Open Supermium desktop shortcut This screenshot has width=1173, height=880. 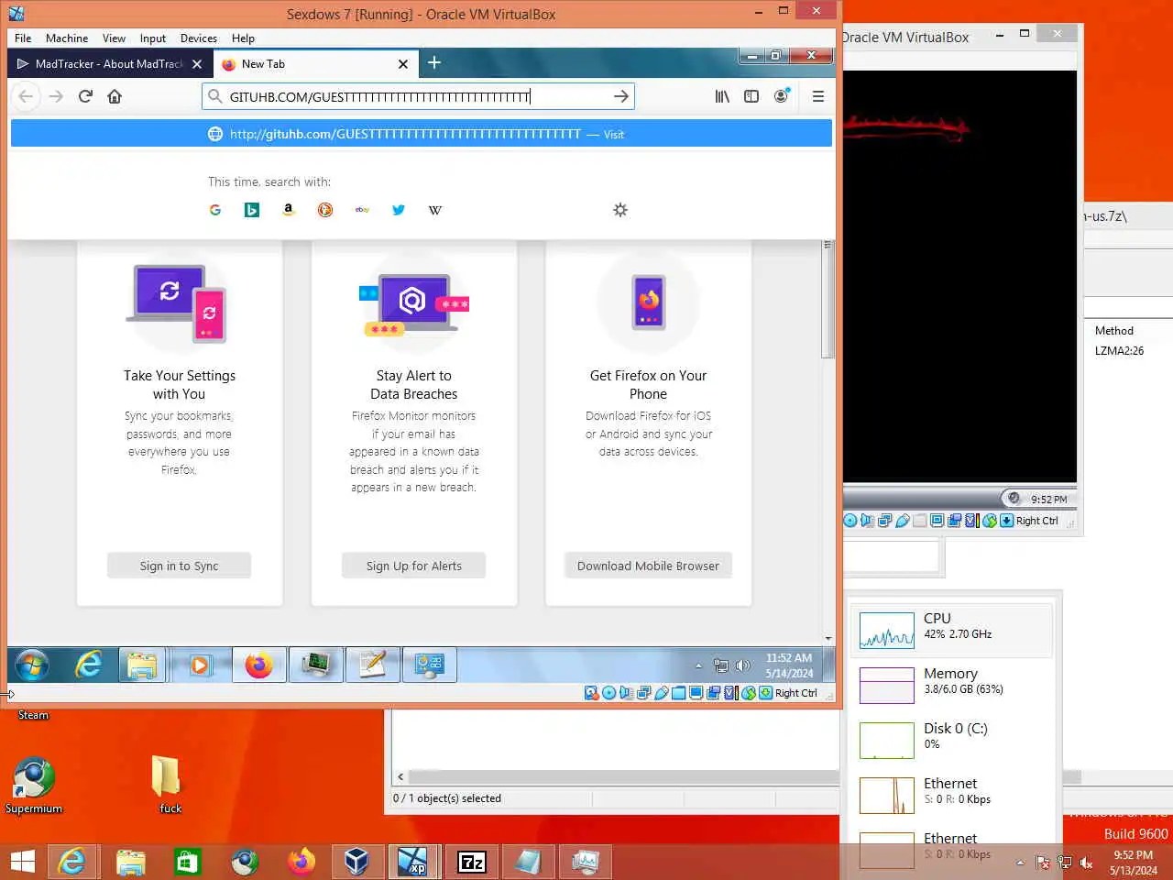tap(34, 786)
